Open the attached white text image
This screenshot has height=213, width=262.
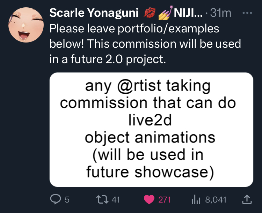pyautogui.click(x=151, y=129)
